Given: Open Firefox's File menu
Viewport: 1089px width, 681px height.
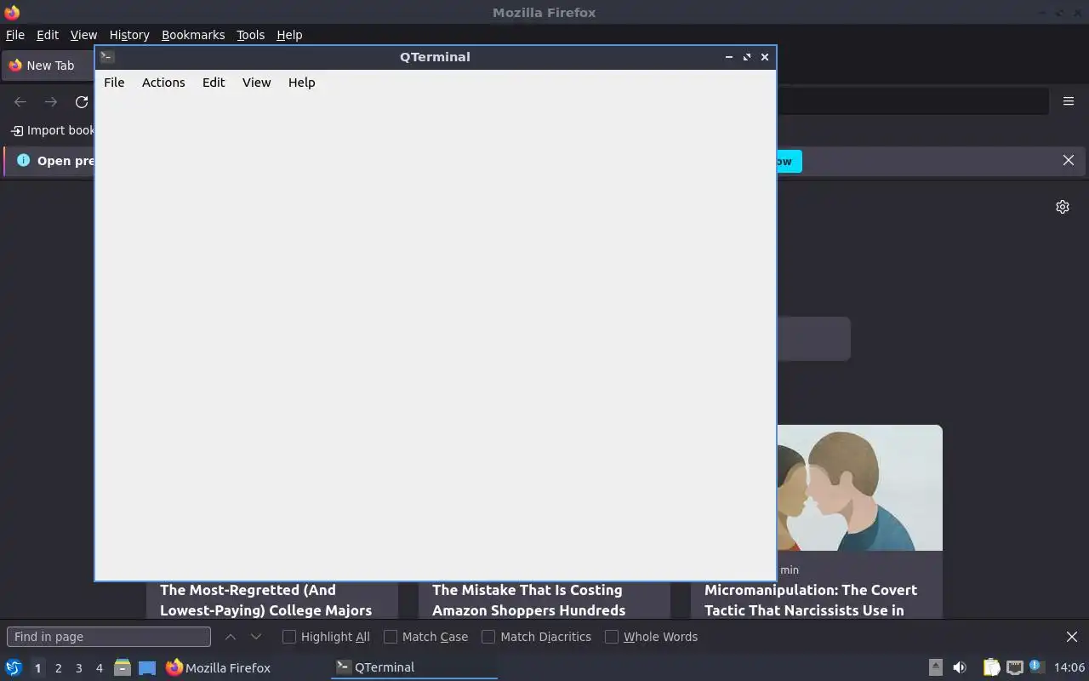Looking at the screenshot, I should (x=15, y=35).
